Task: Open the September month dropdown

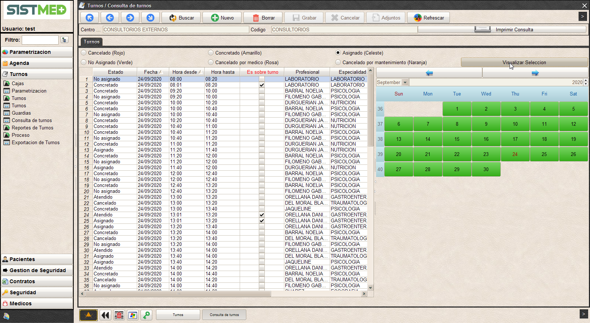Action: pyautogui.click(x=405, y=83)
